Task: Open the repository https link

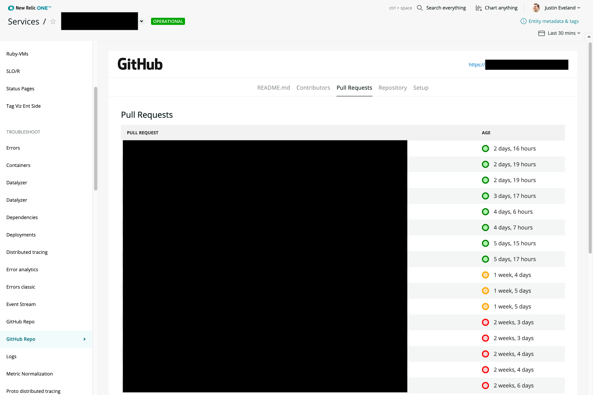Action: click(x=477, y=65)
